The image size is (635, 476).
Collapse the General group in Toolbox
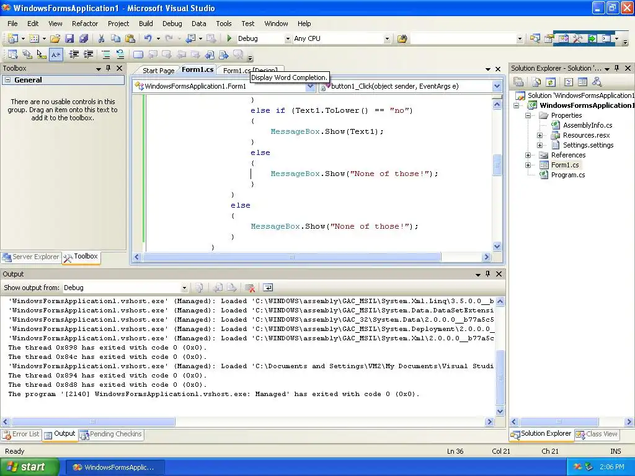(7, 80)
